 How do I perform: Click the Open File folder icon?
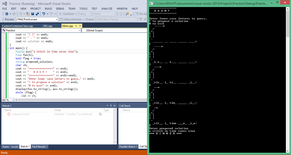[28, 14]
